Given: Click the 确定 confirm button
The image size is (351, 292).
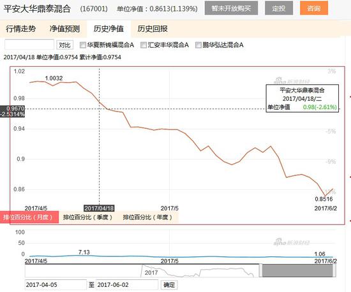Looking at the screenshot, I should [x=169, y=285].
